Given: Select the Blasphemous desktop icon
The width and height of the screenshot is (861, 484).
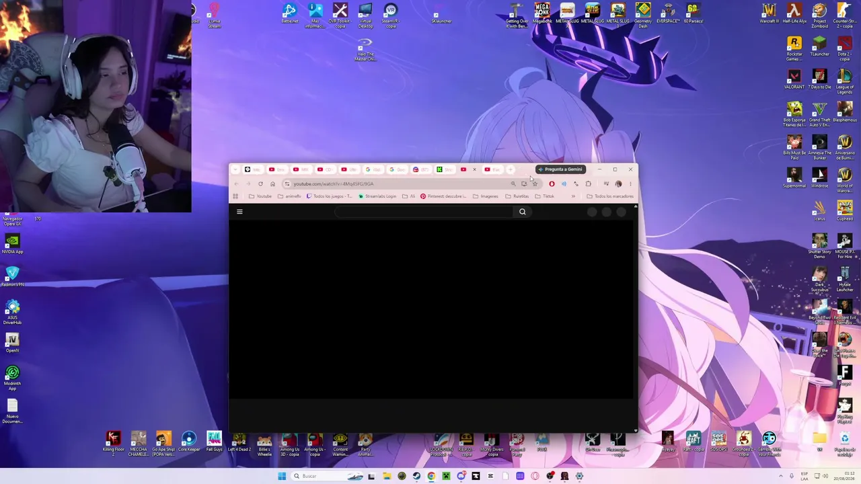Looking at the screenshot, I should (x=845, y=112).
